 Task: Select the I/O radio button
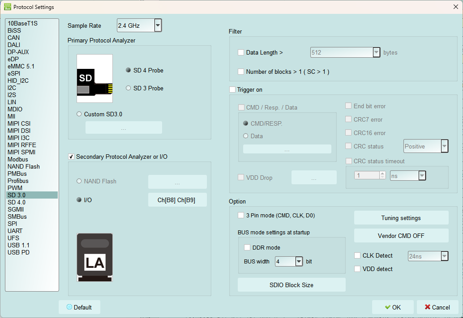tap(79, 200)
